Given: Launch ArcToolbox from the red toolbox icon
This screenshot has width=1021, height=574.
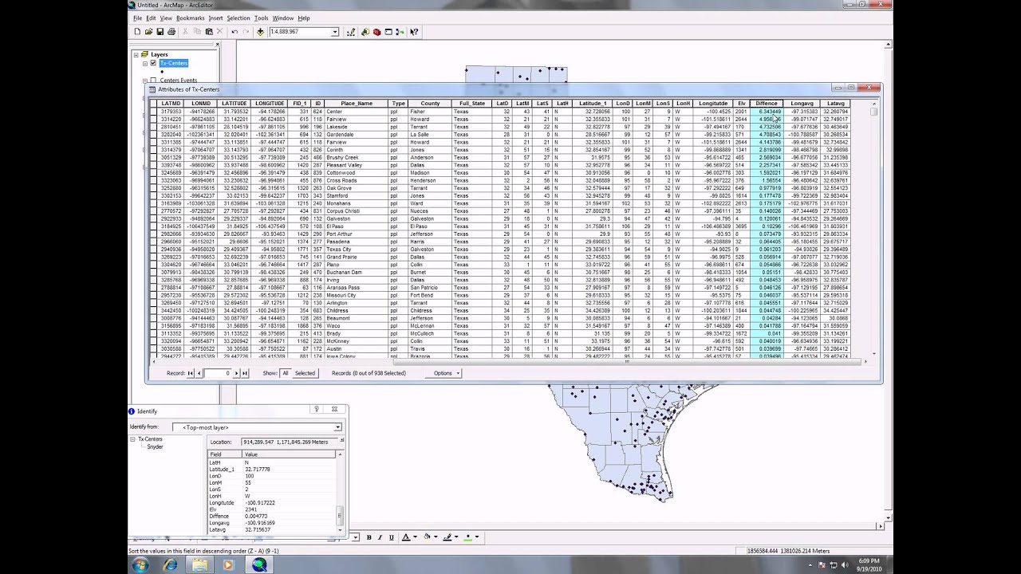Looking at the screenshot, I should (x=376, y=32).
